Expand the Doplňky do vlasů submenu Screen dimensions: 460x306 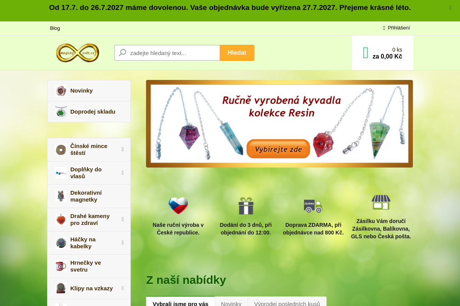click(x=123, y=173)
